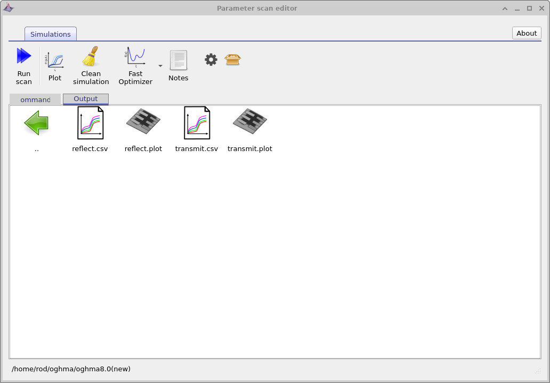Screen dimensions: 550x383
Task: Click the oghma8.0 path in the status bar
Action: [71, 369]
